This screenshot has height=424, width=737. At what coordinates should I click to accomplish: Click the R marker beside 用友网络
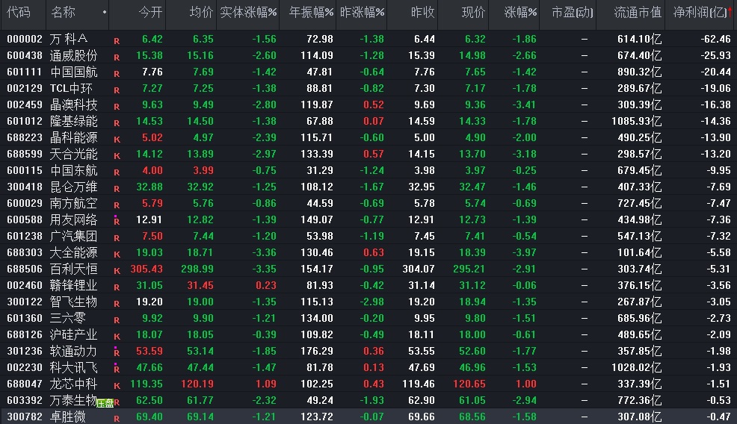tap(117, 222)
